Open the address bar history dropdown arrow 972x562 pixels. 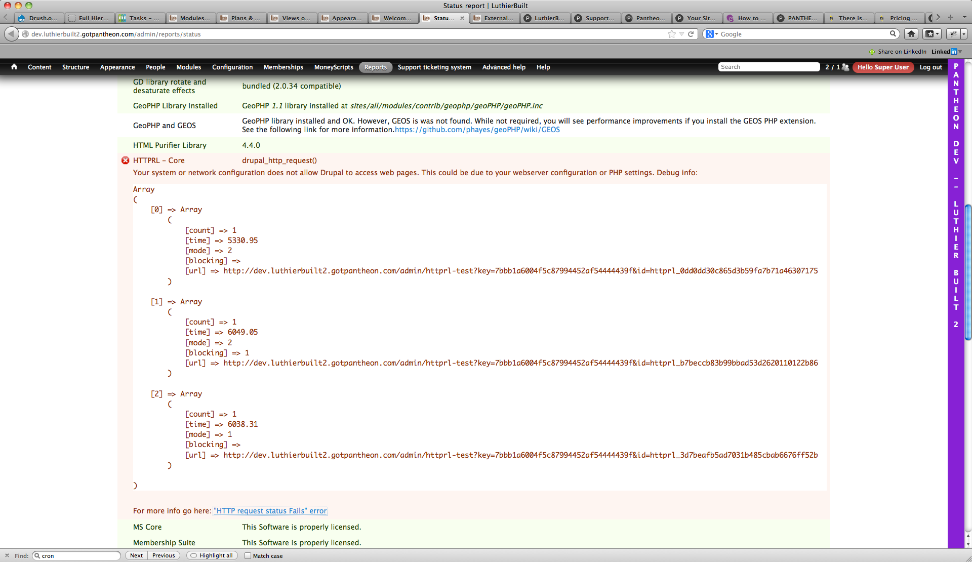681,34
